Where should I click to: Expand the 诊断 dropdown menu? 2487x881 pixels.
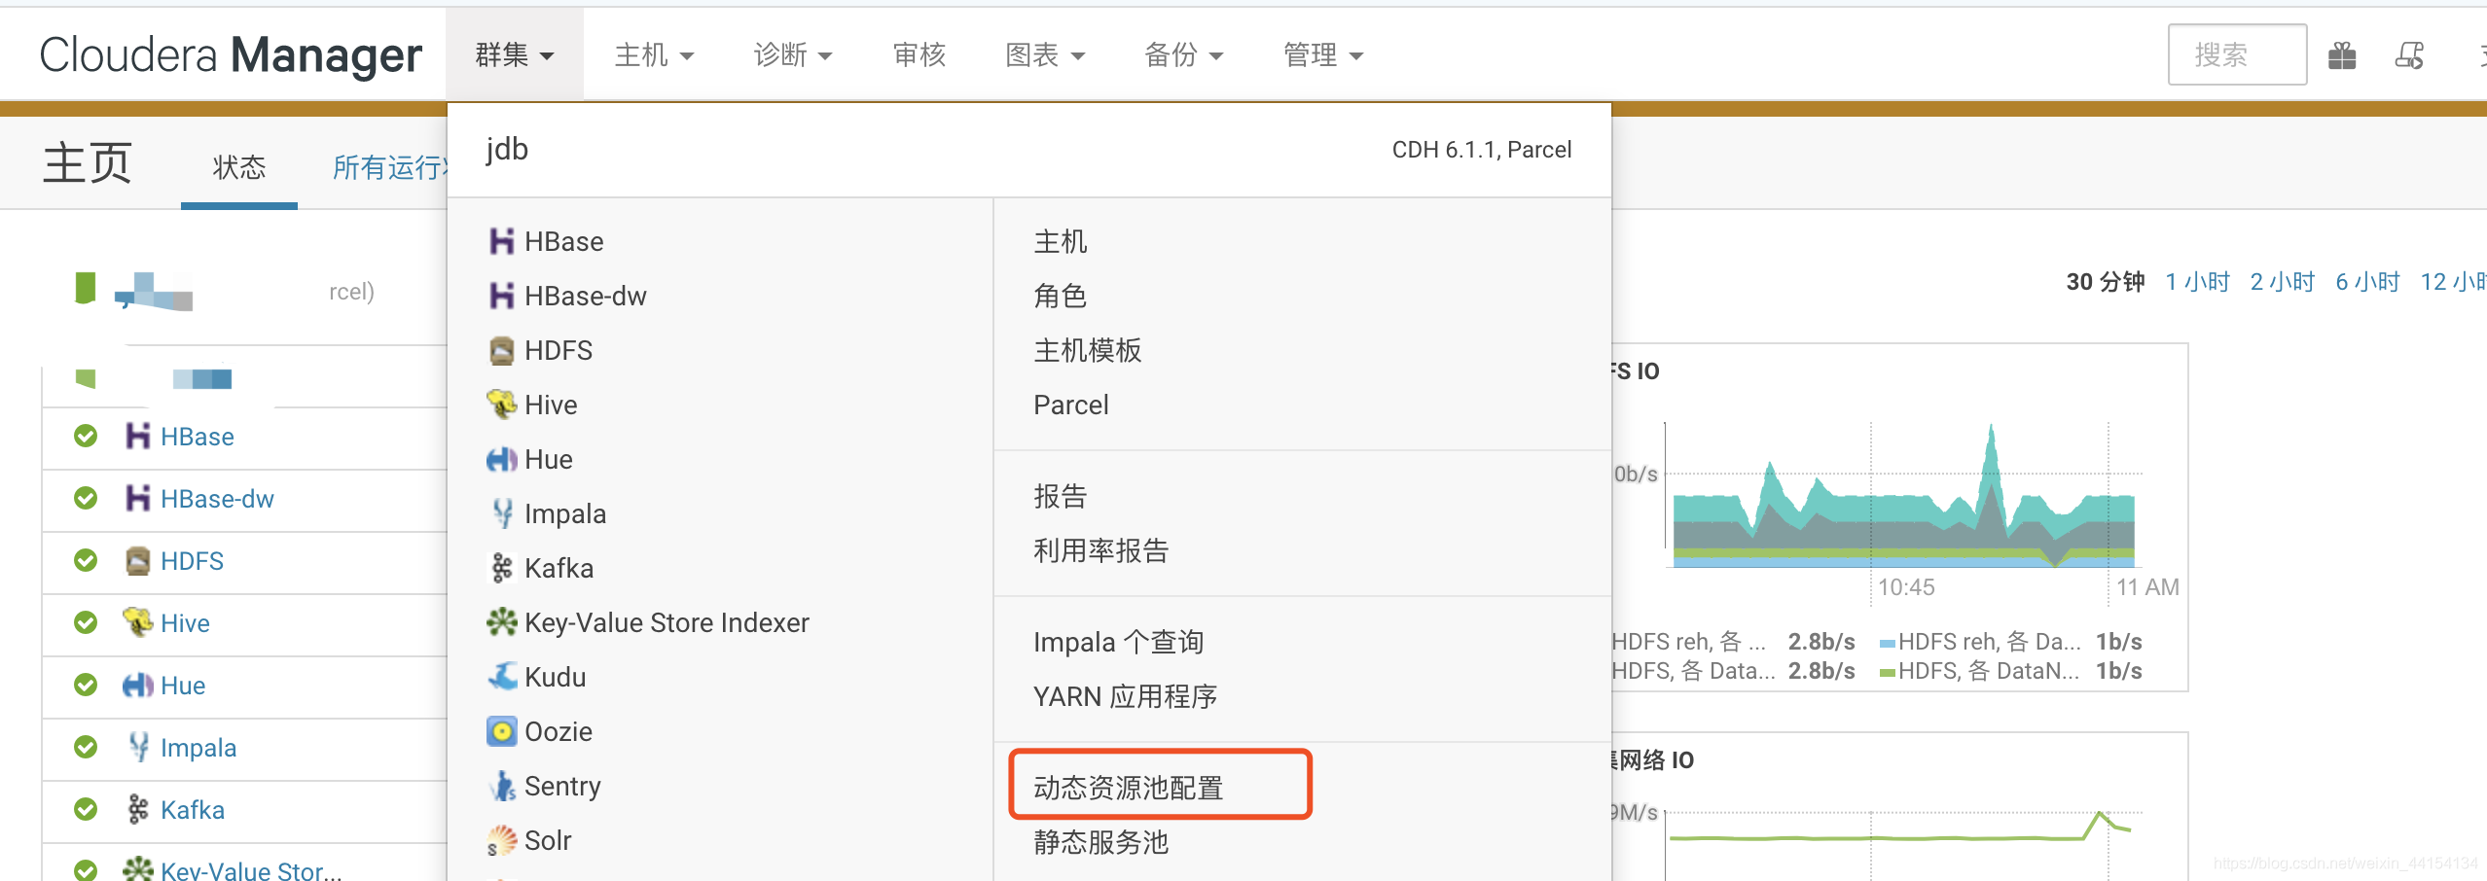[x=793, y=54]
